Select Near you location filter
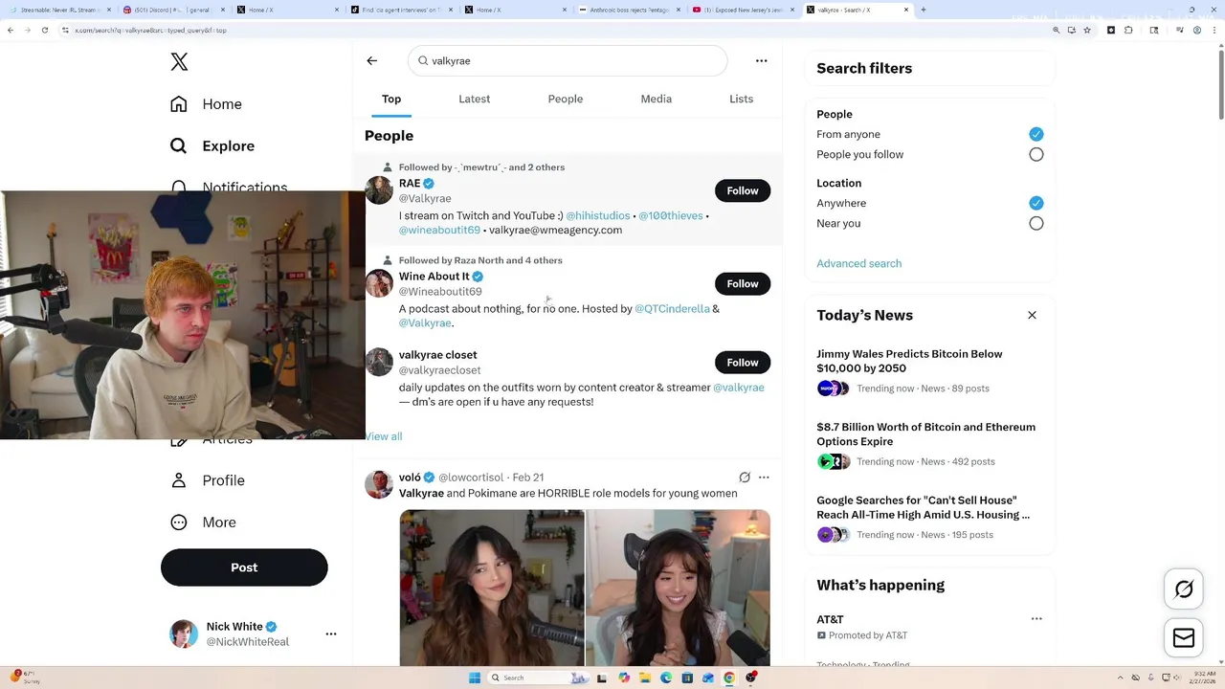 (x=1036, y=223)
